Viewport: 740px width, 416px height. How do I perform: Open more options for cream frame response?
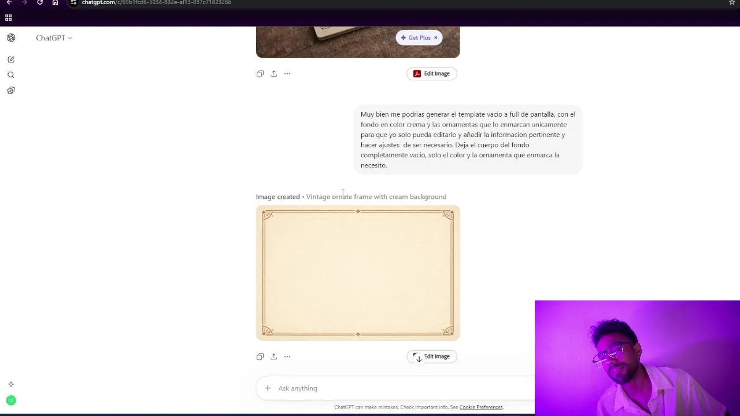click(287, 356)
